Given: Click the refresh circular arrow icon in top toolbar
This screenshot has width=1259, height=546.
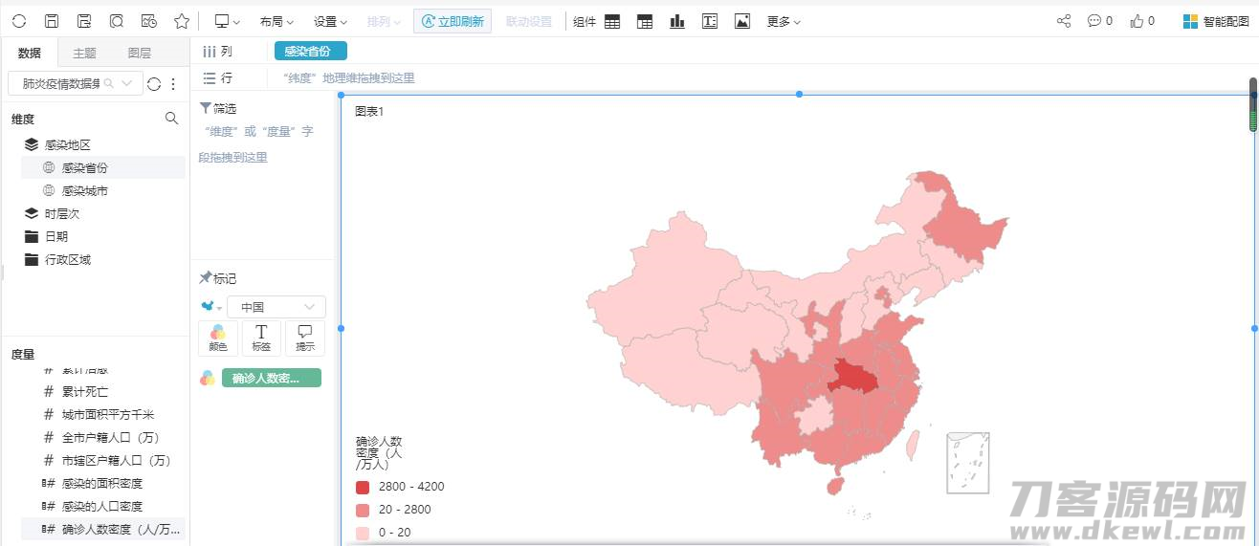Looking at the screenshot, I should (x=19, y=21).
